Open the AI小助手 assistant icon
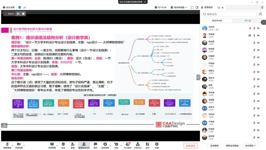The image size is (266, 150). pos(128,144)
